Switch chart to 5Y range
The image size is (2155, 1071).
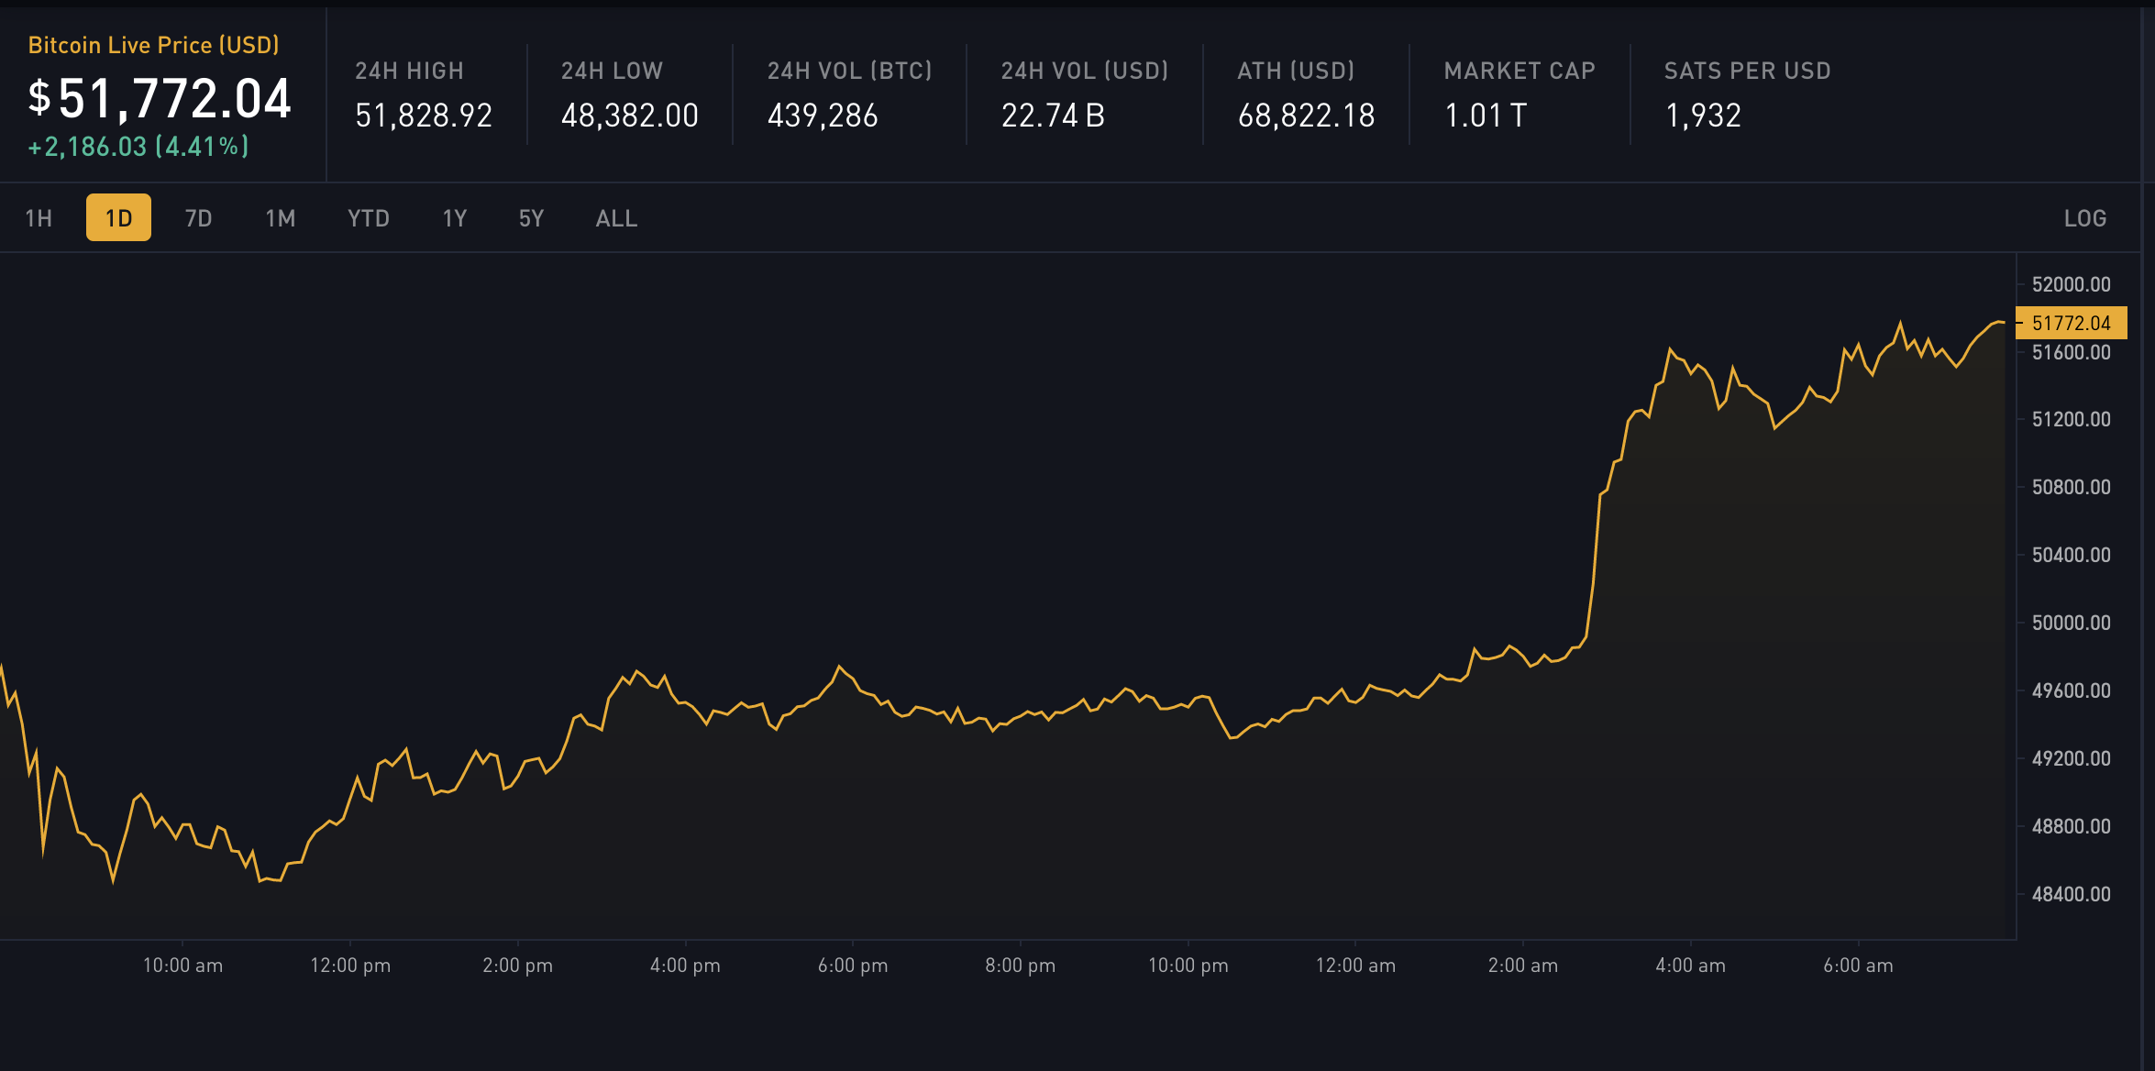pos(531,218)
